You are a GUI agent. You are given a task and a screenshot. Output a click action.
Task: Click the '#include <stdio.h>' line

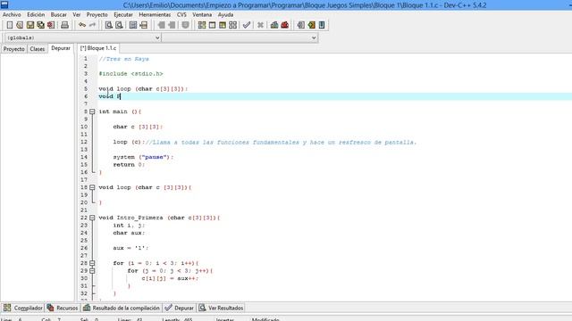coord(130,73)
